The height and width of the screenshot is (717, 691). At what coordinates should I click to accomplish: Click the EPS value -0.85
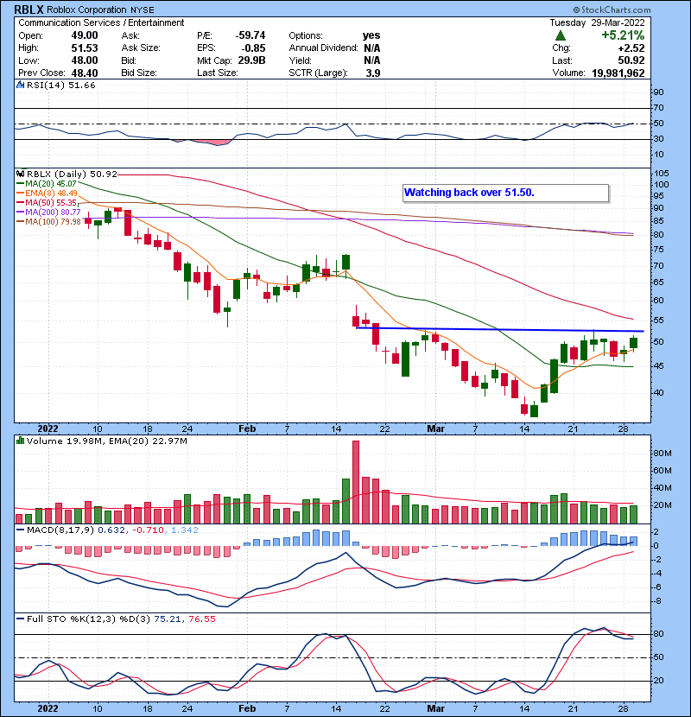(253, 48)
